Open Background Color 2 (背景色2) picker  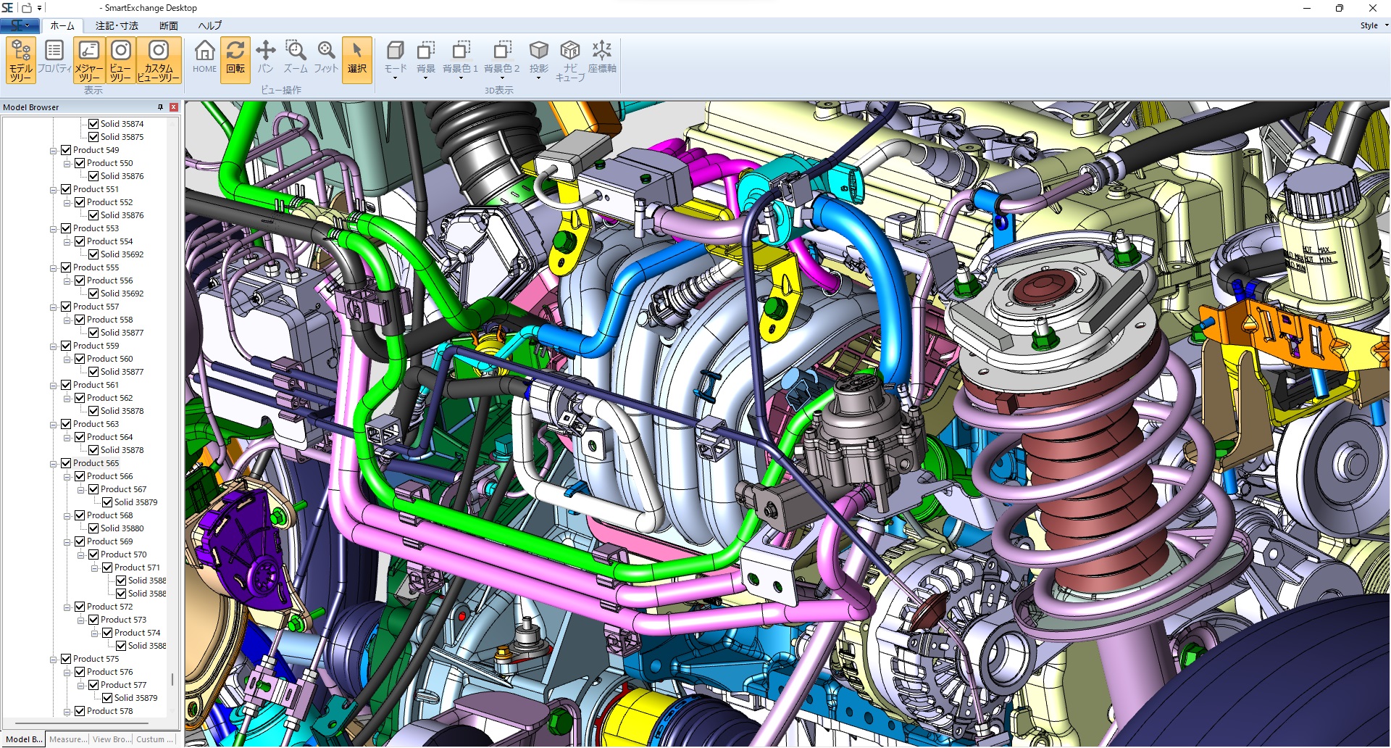pos(502,59)
